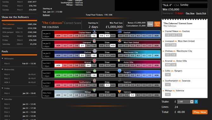Click the West Ham United crest

120,41
